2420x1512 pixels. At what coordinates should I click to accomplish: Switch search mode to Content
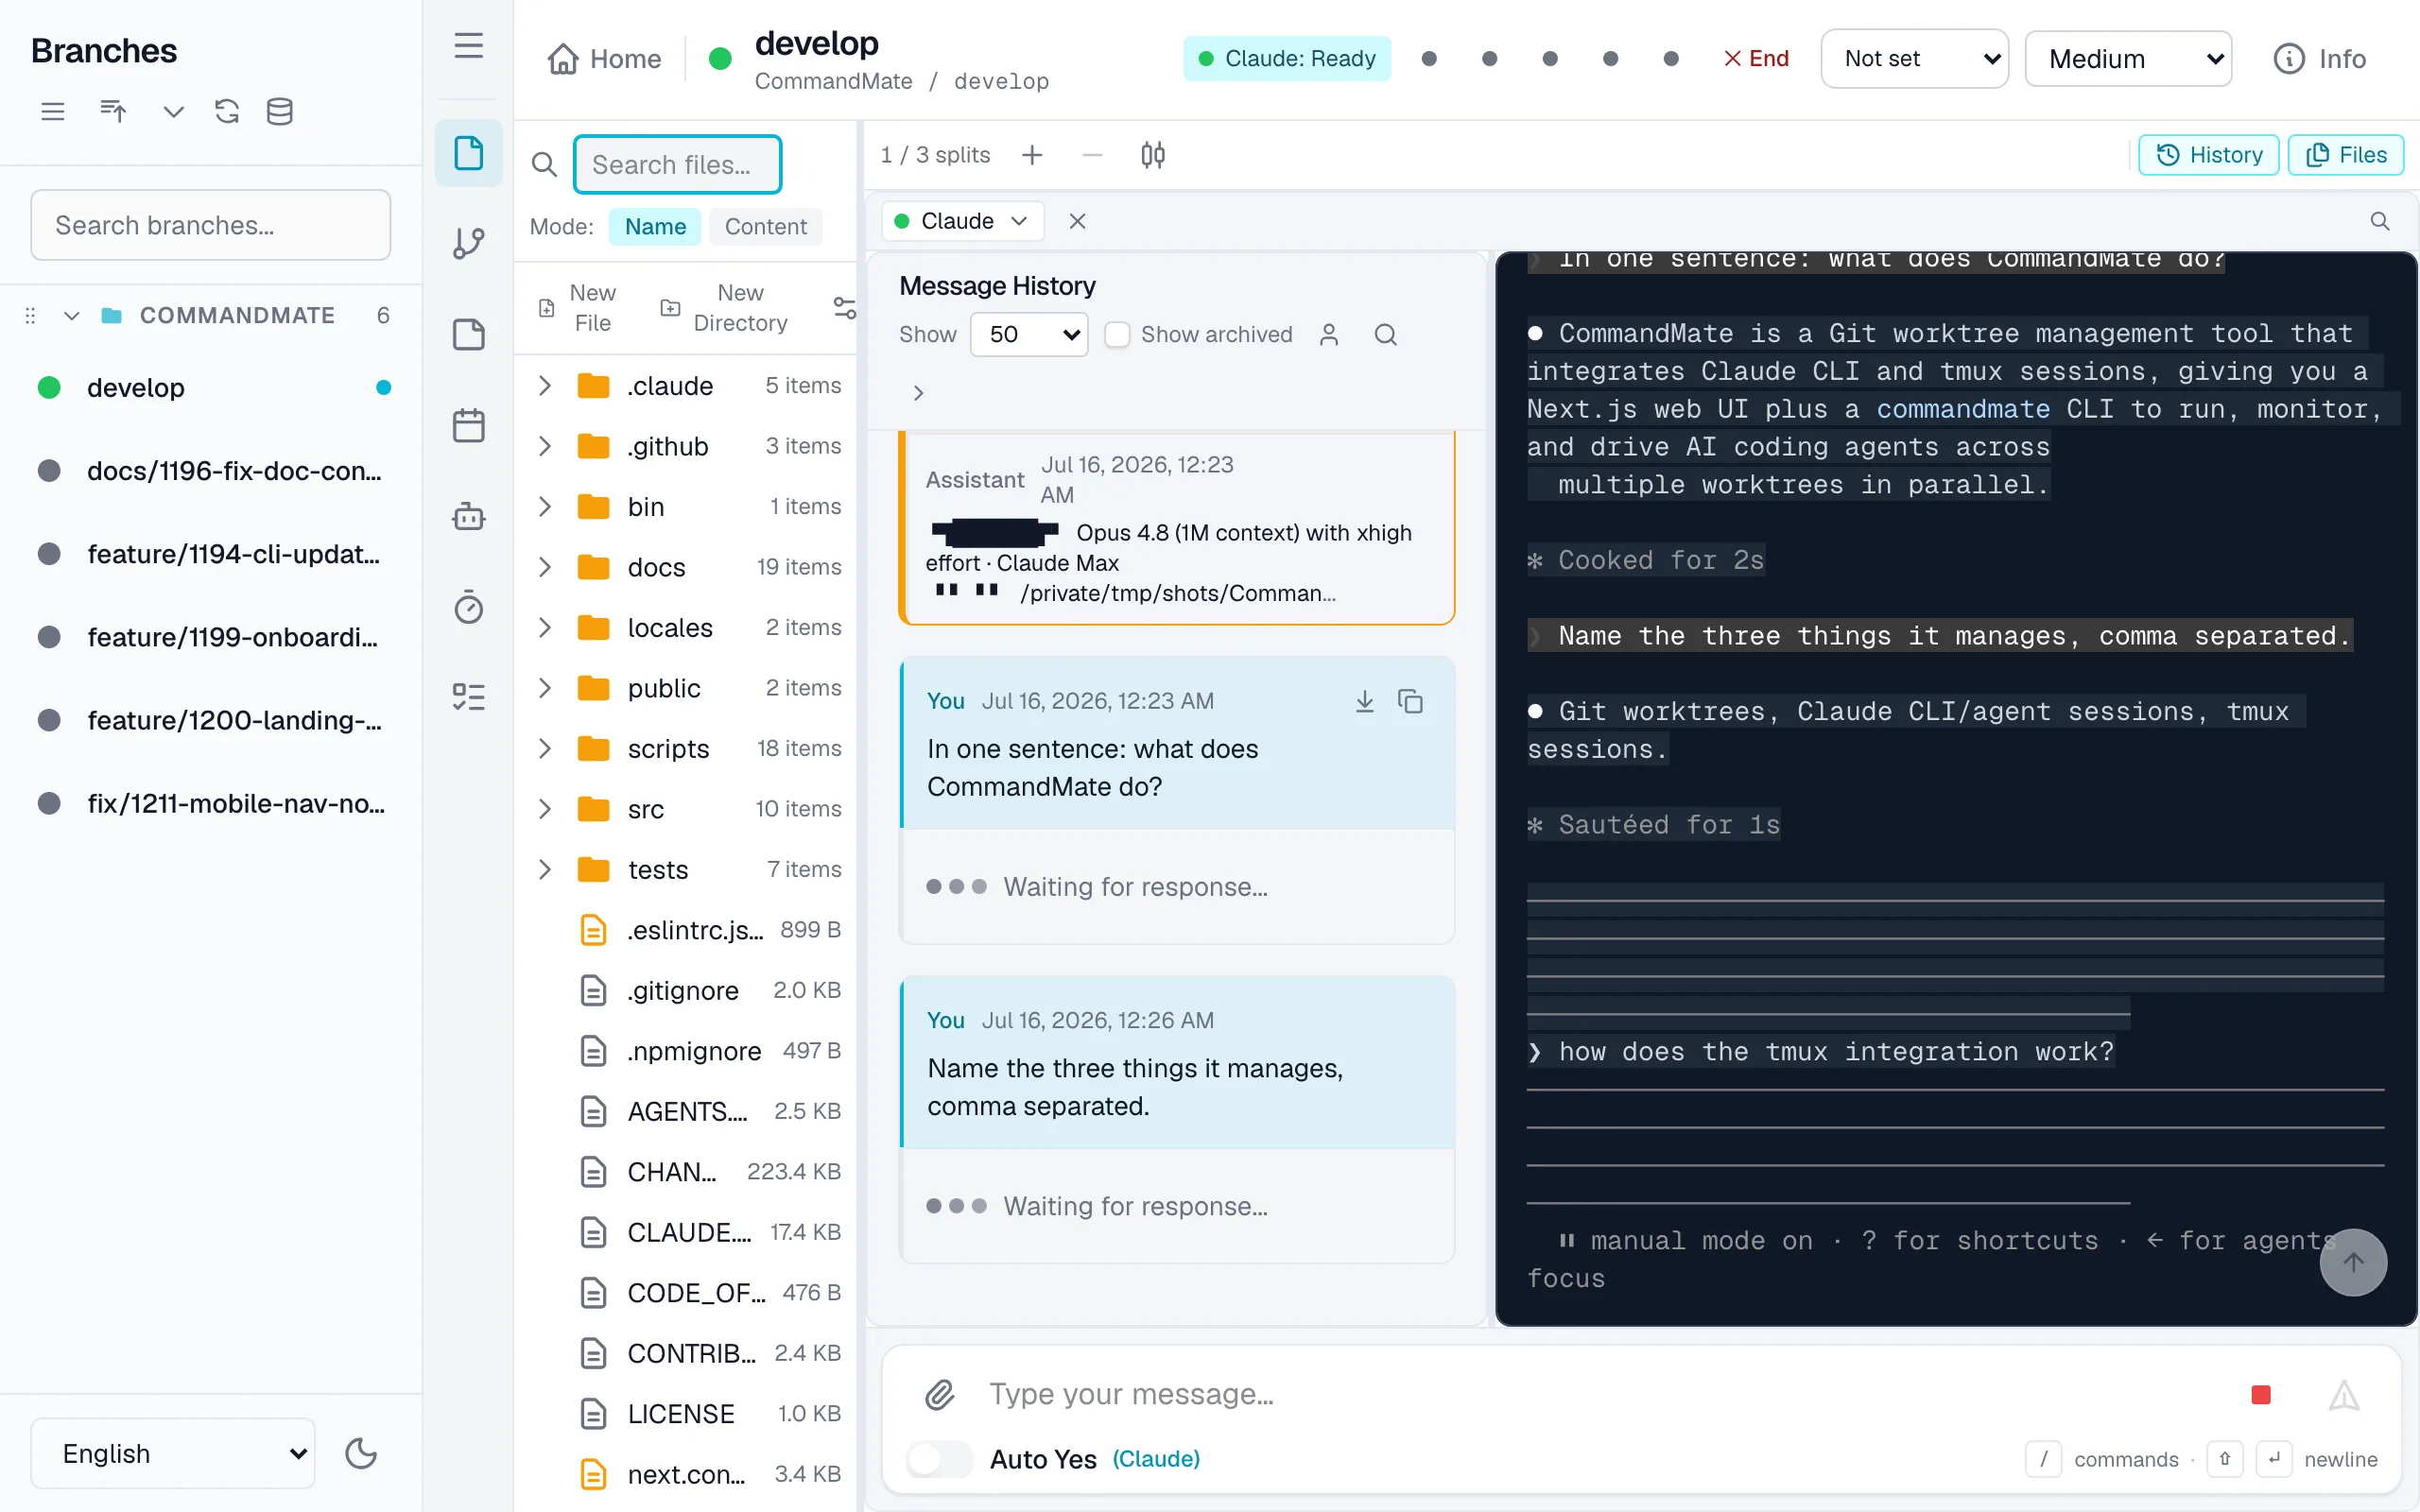point(765,227)
